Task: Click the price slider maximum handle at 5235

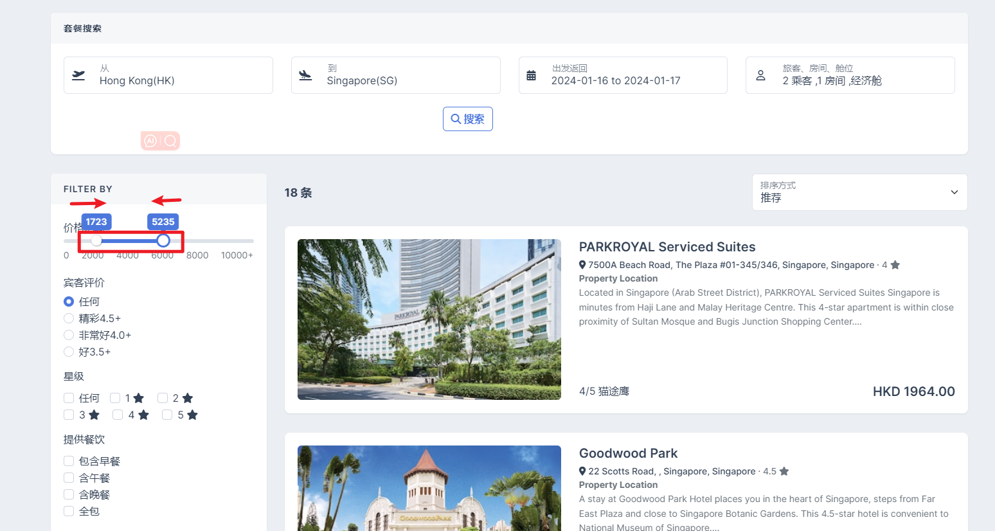Action: (163, 240)
